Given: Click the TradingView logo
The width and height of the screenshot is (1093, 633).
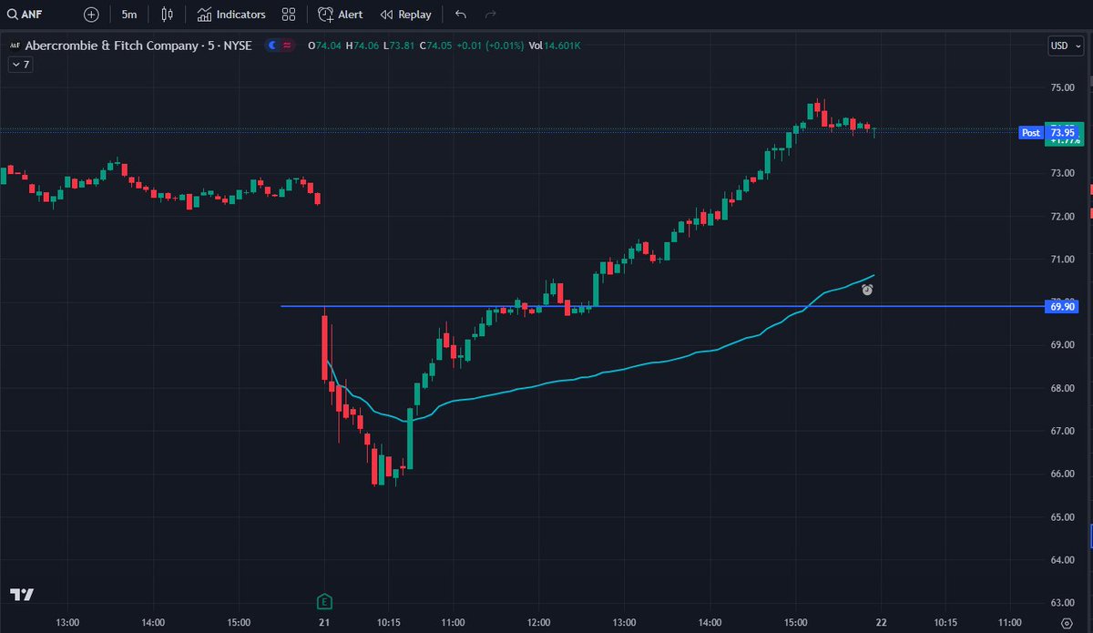Looking at the screenshot, I should pos(23,594).
